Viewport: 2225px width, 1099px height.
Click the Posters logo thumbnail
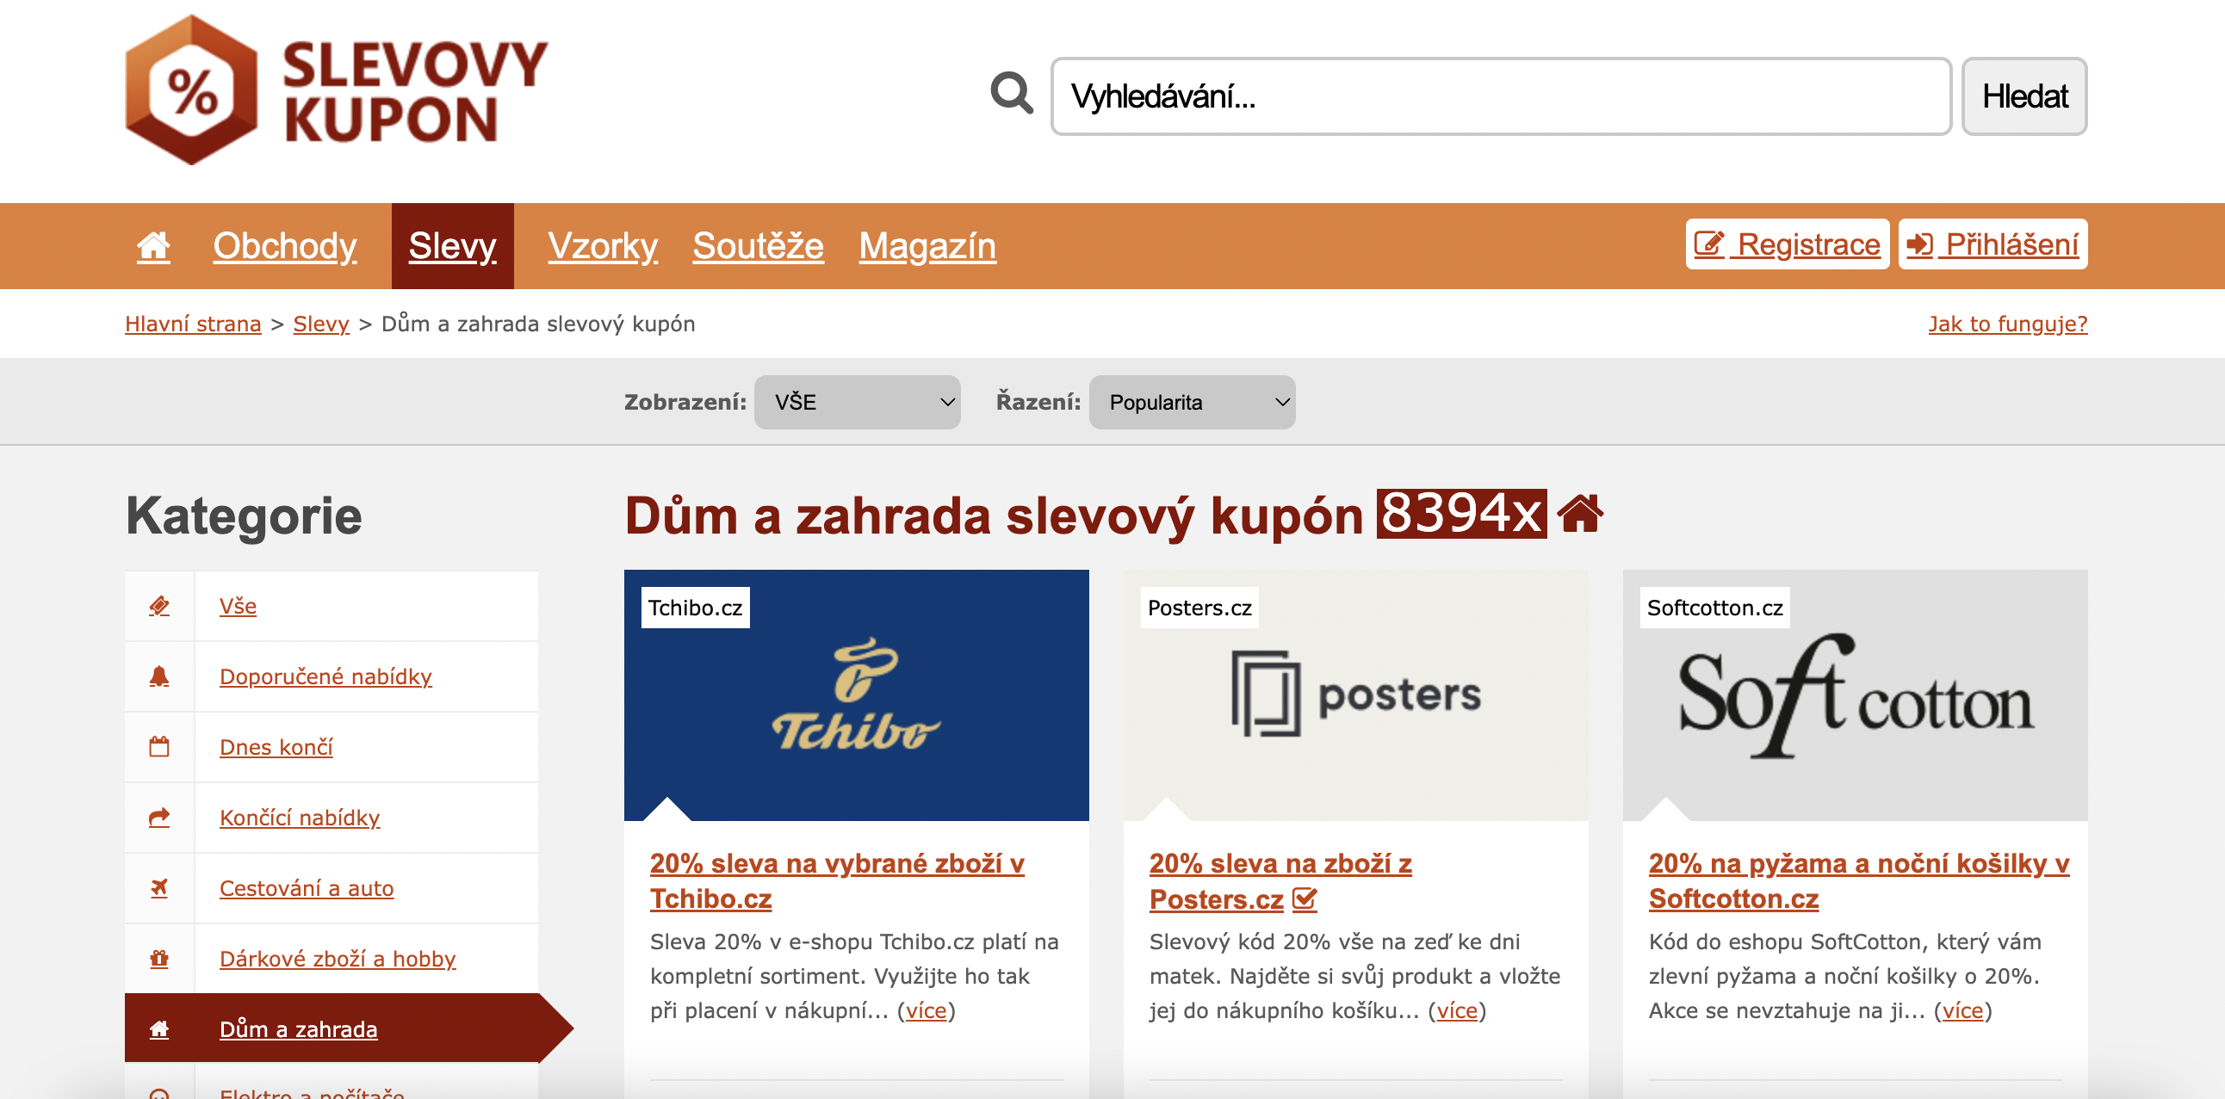point(1355,695)
